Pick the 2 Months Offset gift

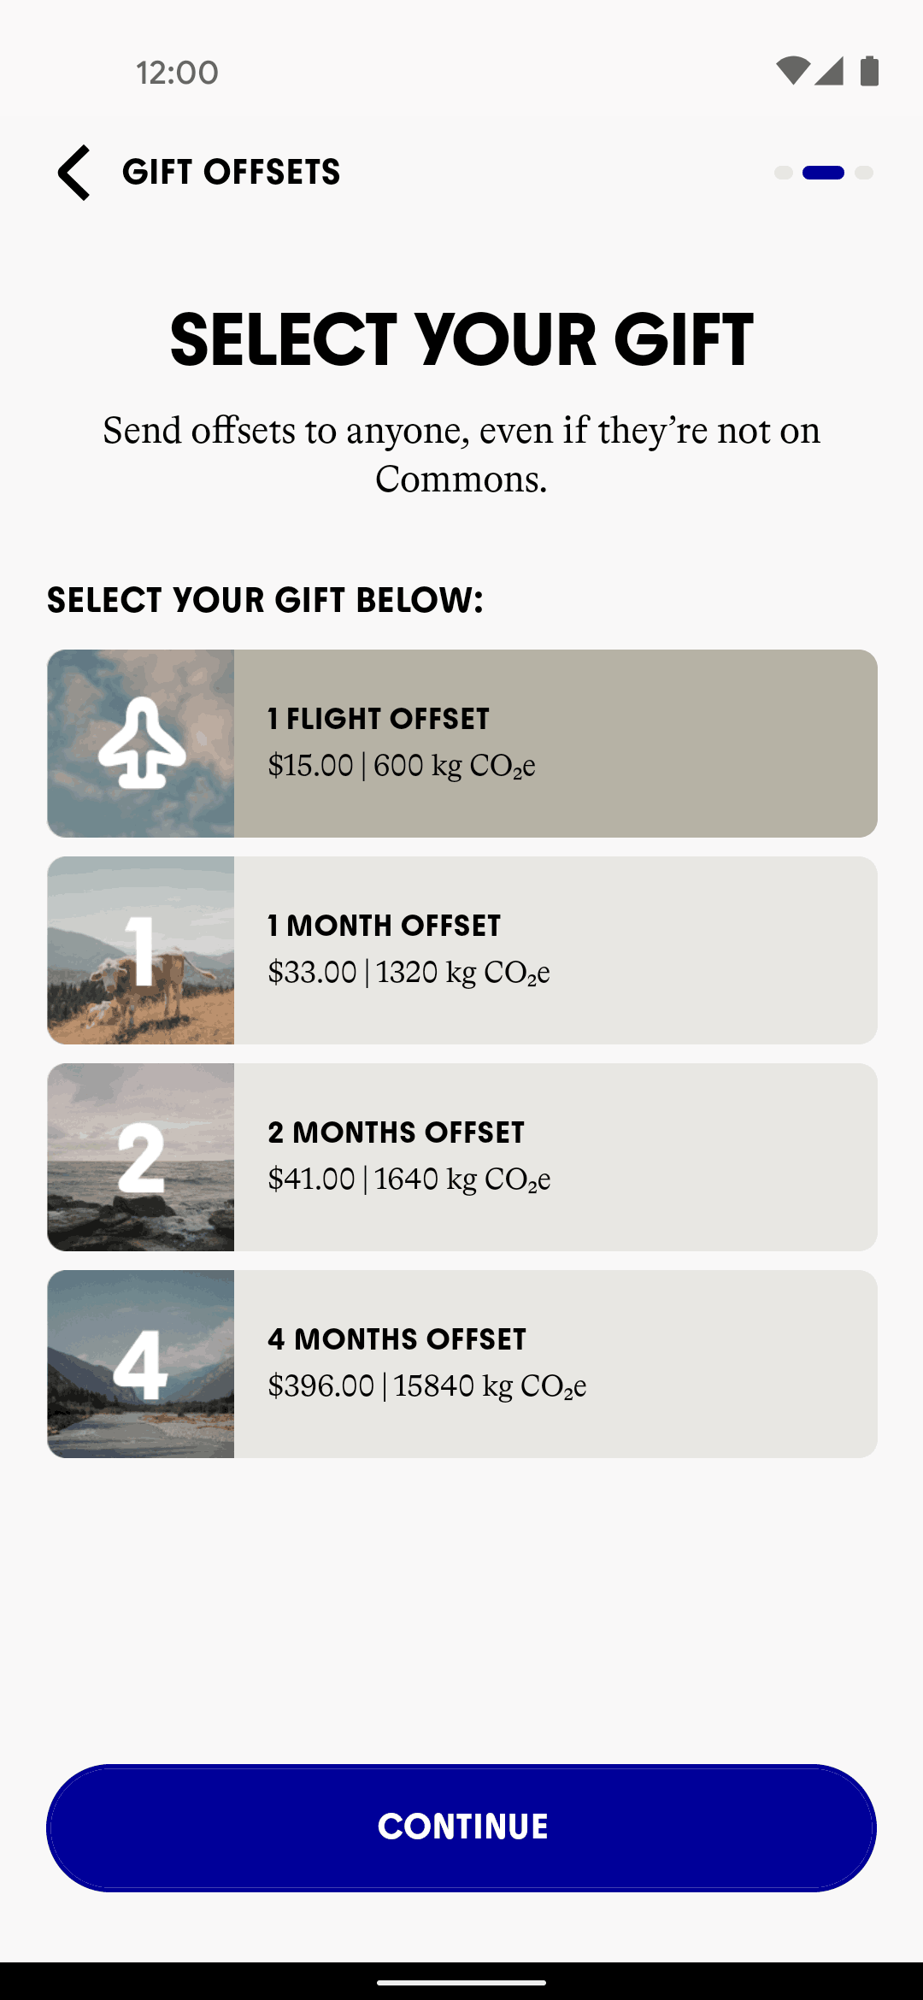click(556, 1157)
